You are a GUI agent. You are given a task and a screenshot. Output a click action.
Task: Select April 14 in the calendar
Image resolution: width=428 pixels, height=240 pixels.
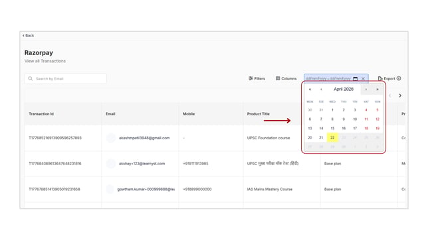click(x=321, y=129)
